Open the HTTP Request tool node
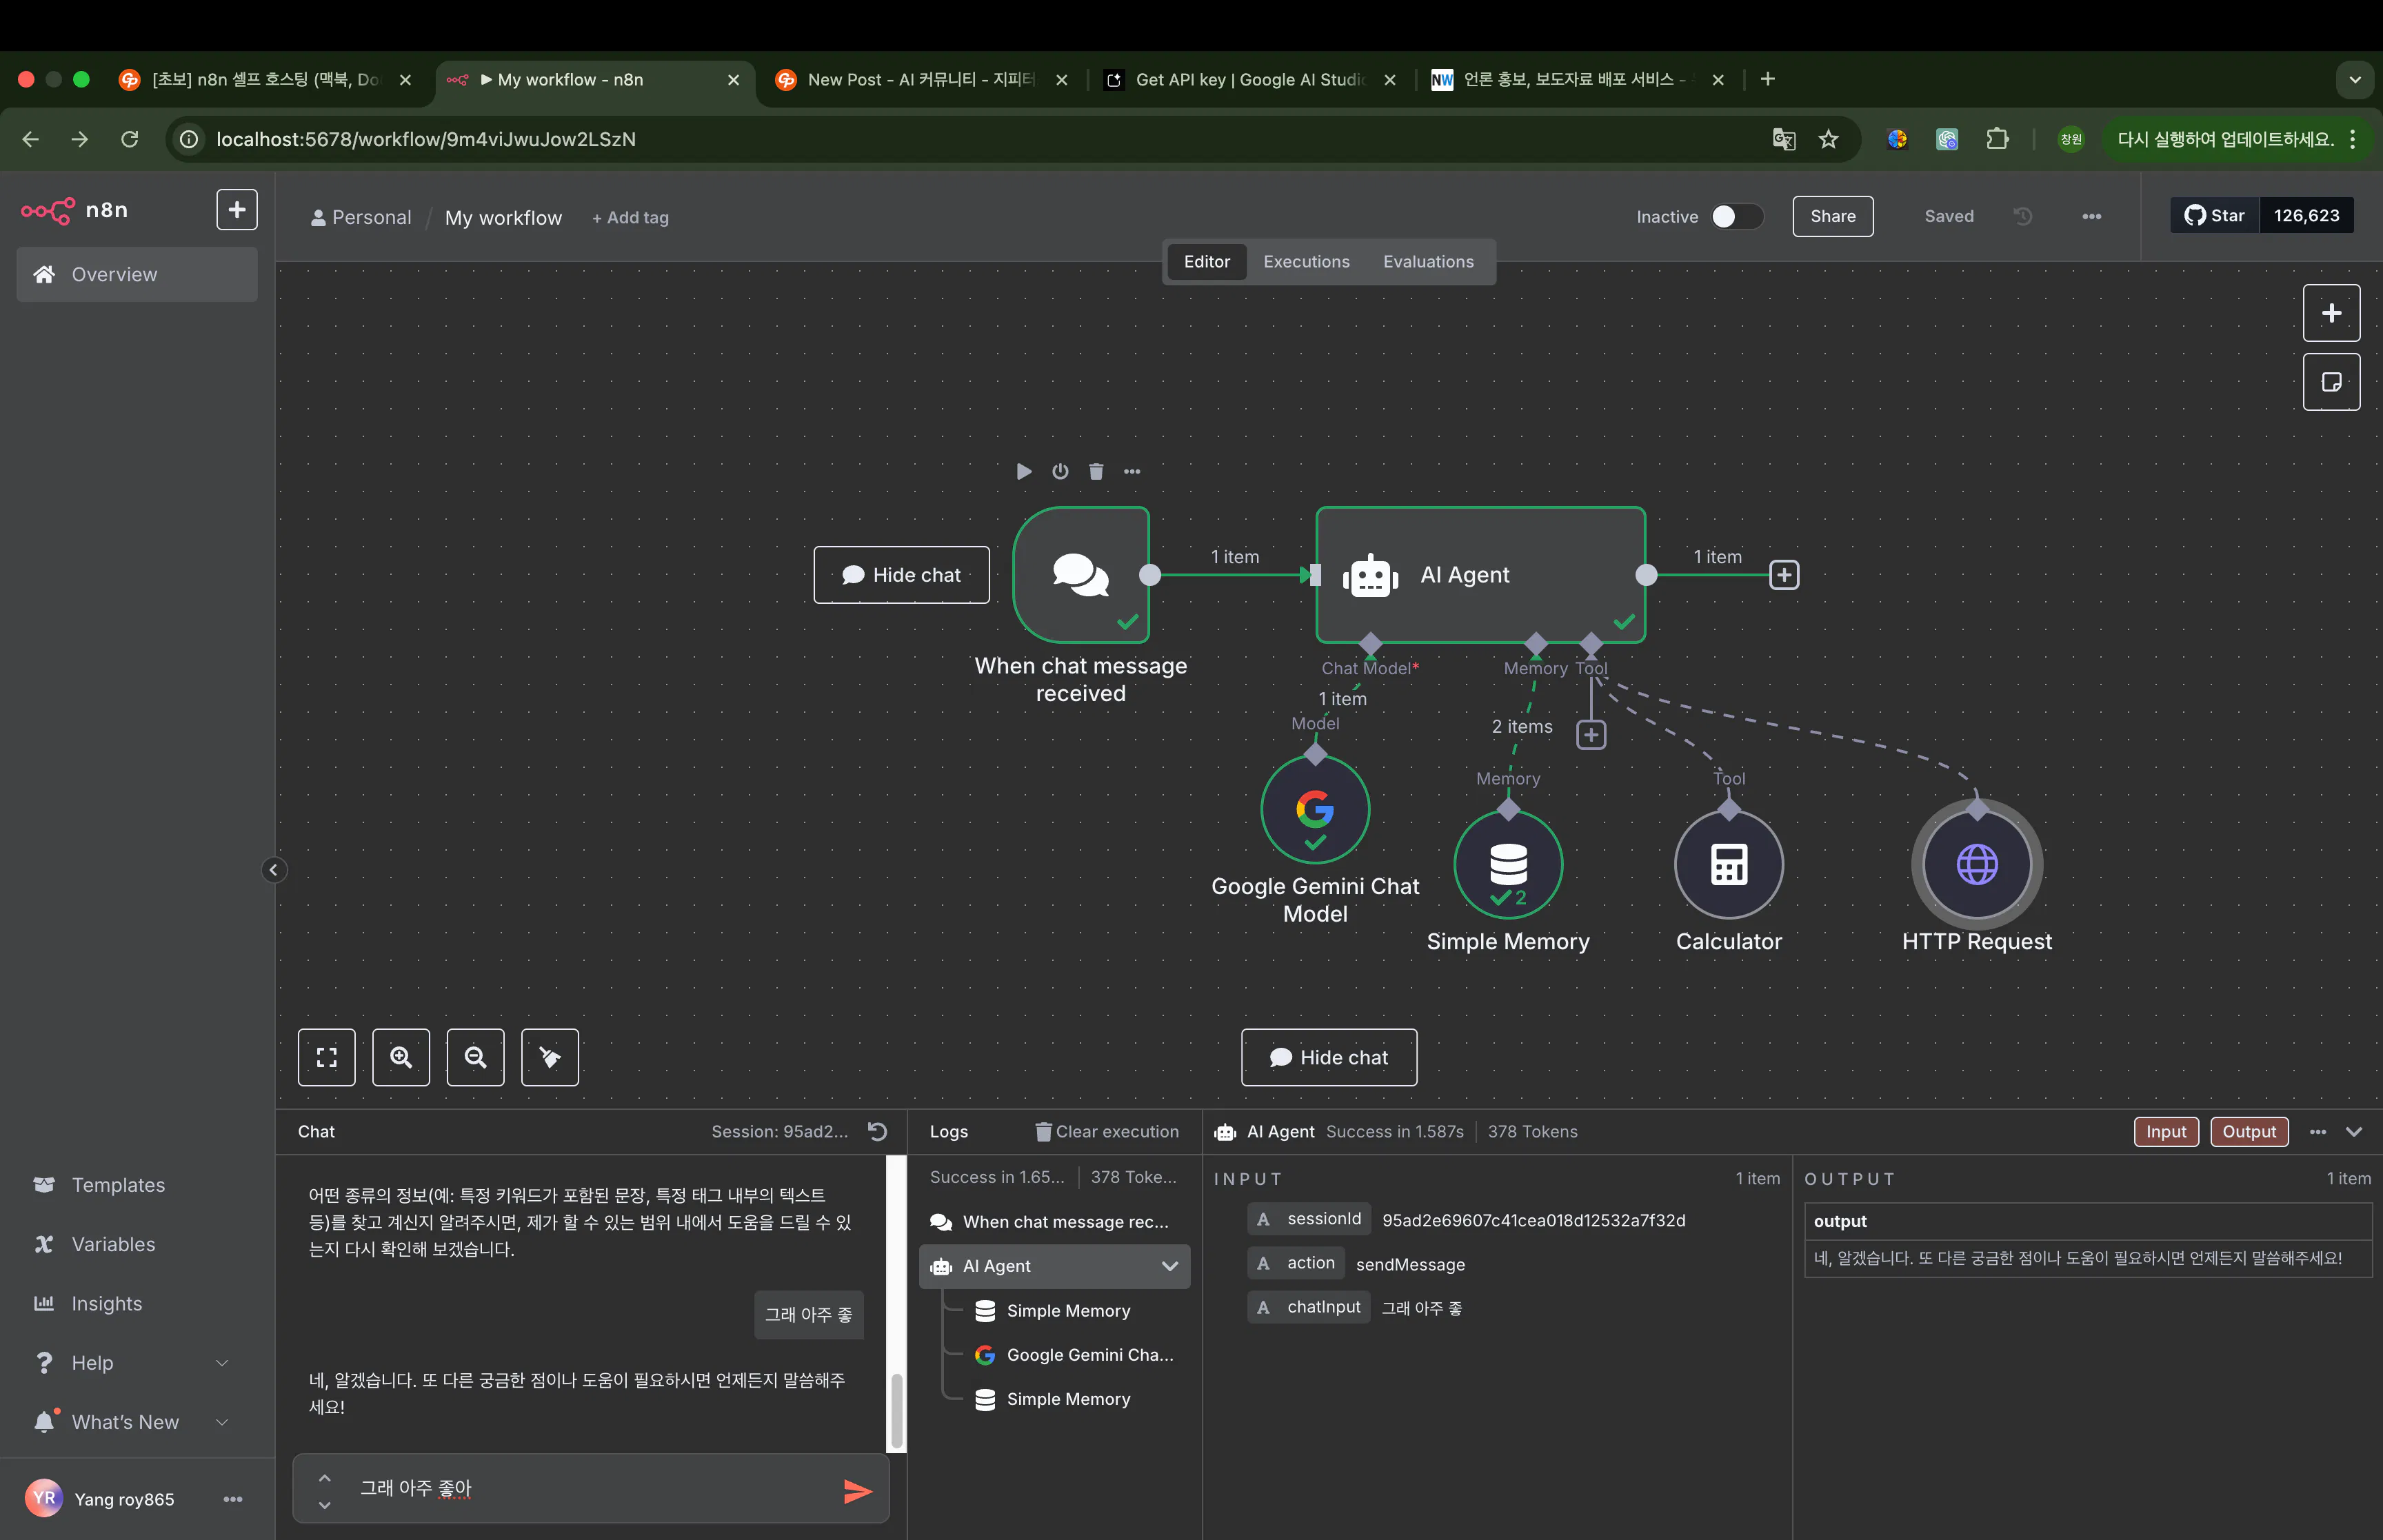Image resolution: width=2383 pixels, height=1540 pixels. click(x=1977, y=865)
